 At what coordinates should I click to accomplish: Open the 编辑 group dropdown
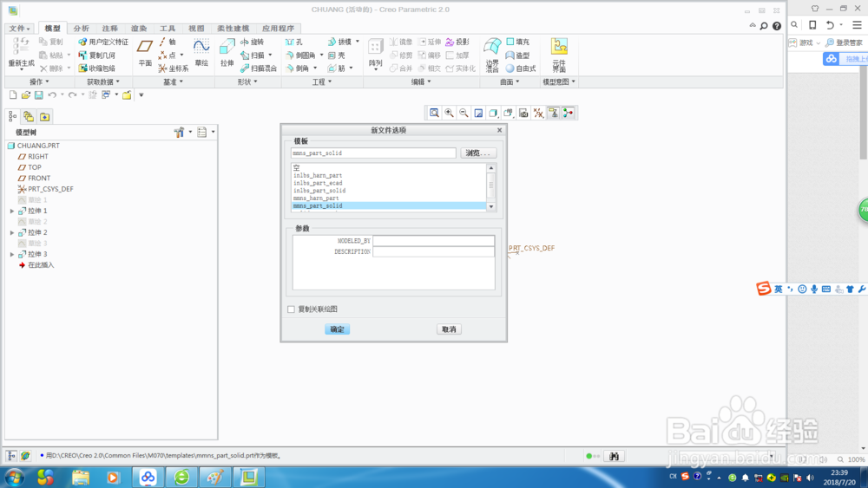click(421, 81)
